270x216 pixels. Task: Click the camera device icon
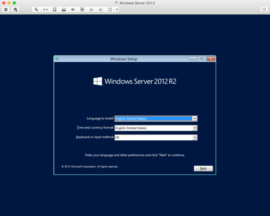point(82,9)
